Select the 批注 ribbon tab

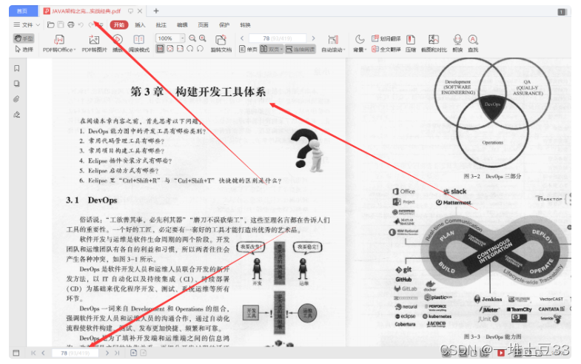(161, 25)
